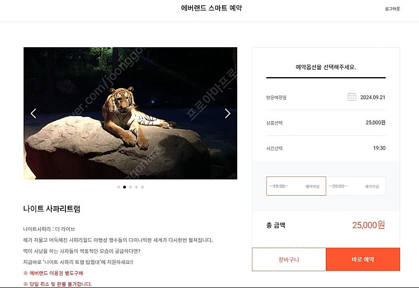Open the calendar icon for visit date
This screenshot has height=288, width=419.
[x=351, y=97]
